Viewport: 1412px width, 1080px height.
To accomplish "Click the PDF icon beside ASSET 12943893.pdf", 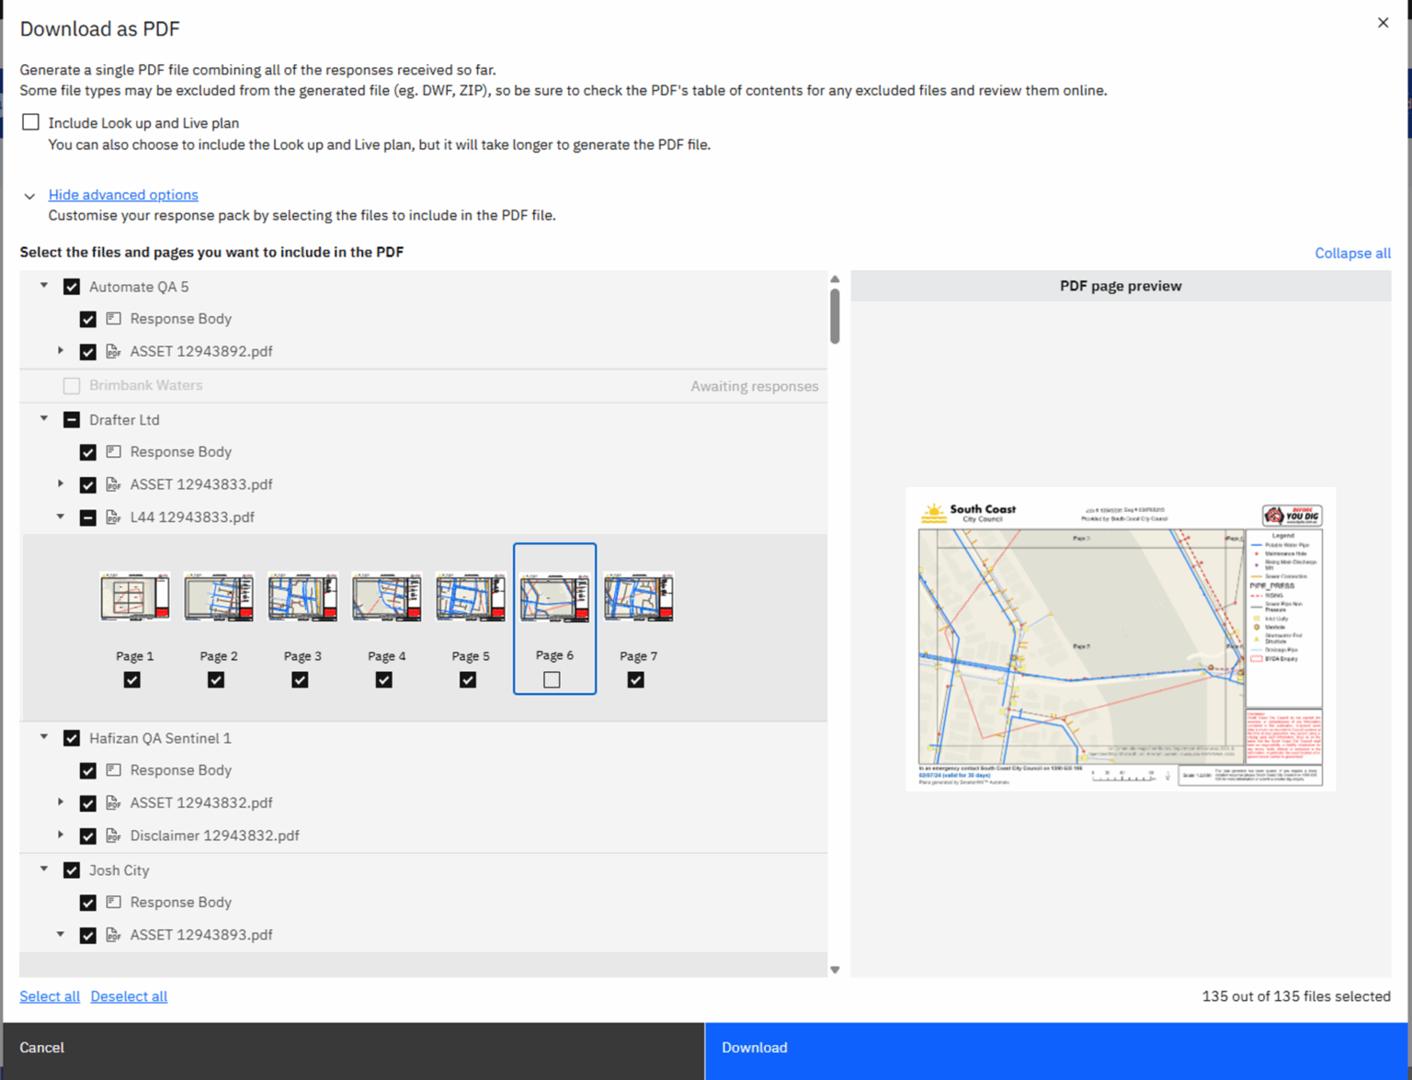I will pos(112,935).
